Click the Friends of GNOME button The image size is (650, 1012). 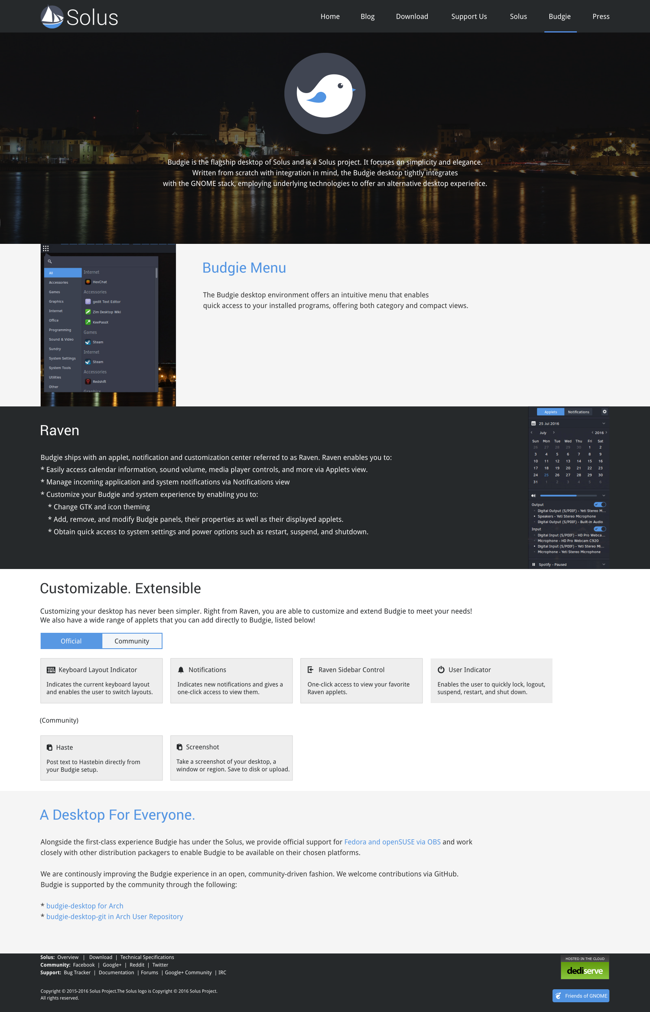click(x=581, y=996)
